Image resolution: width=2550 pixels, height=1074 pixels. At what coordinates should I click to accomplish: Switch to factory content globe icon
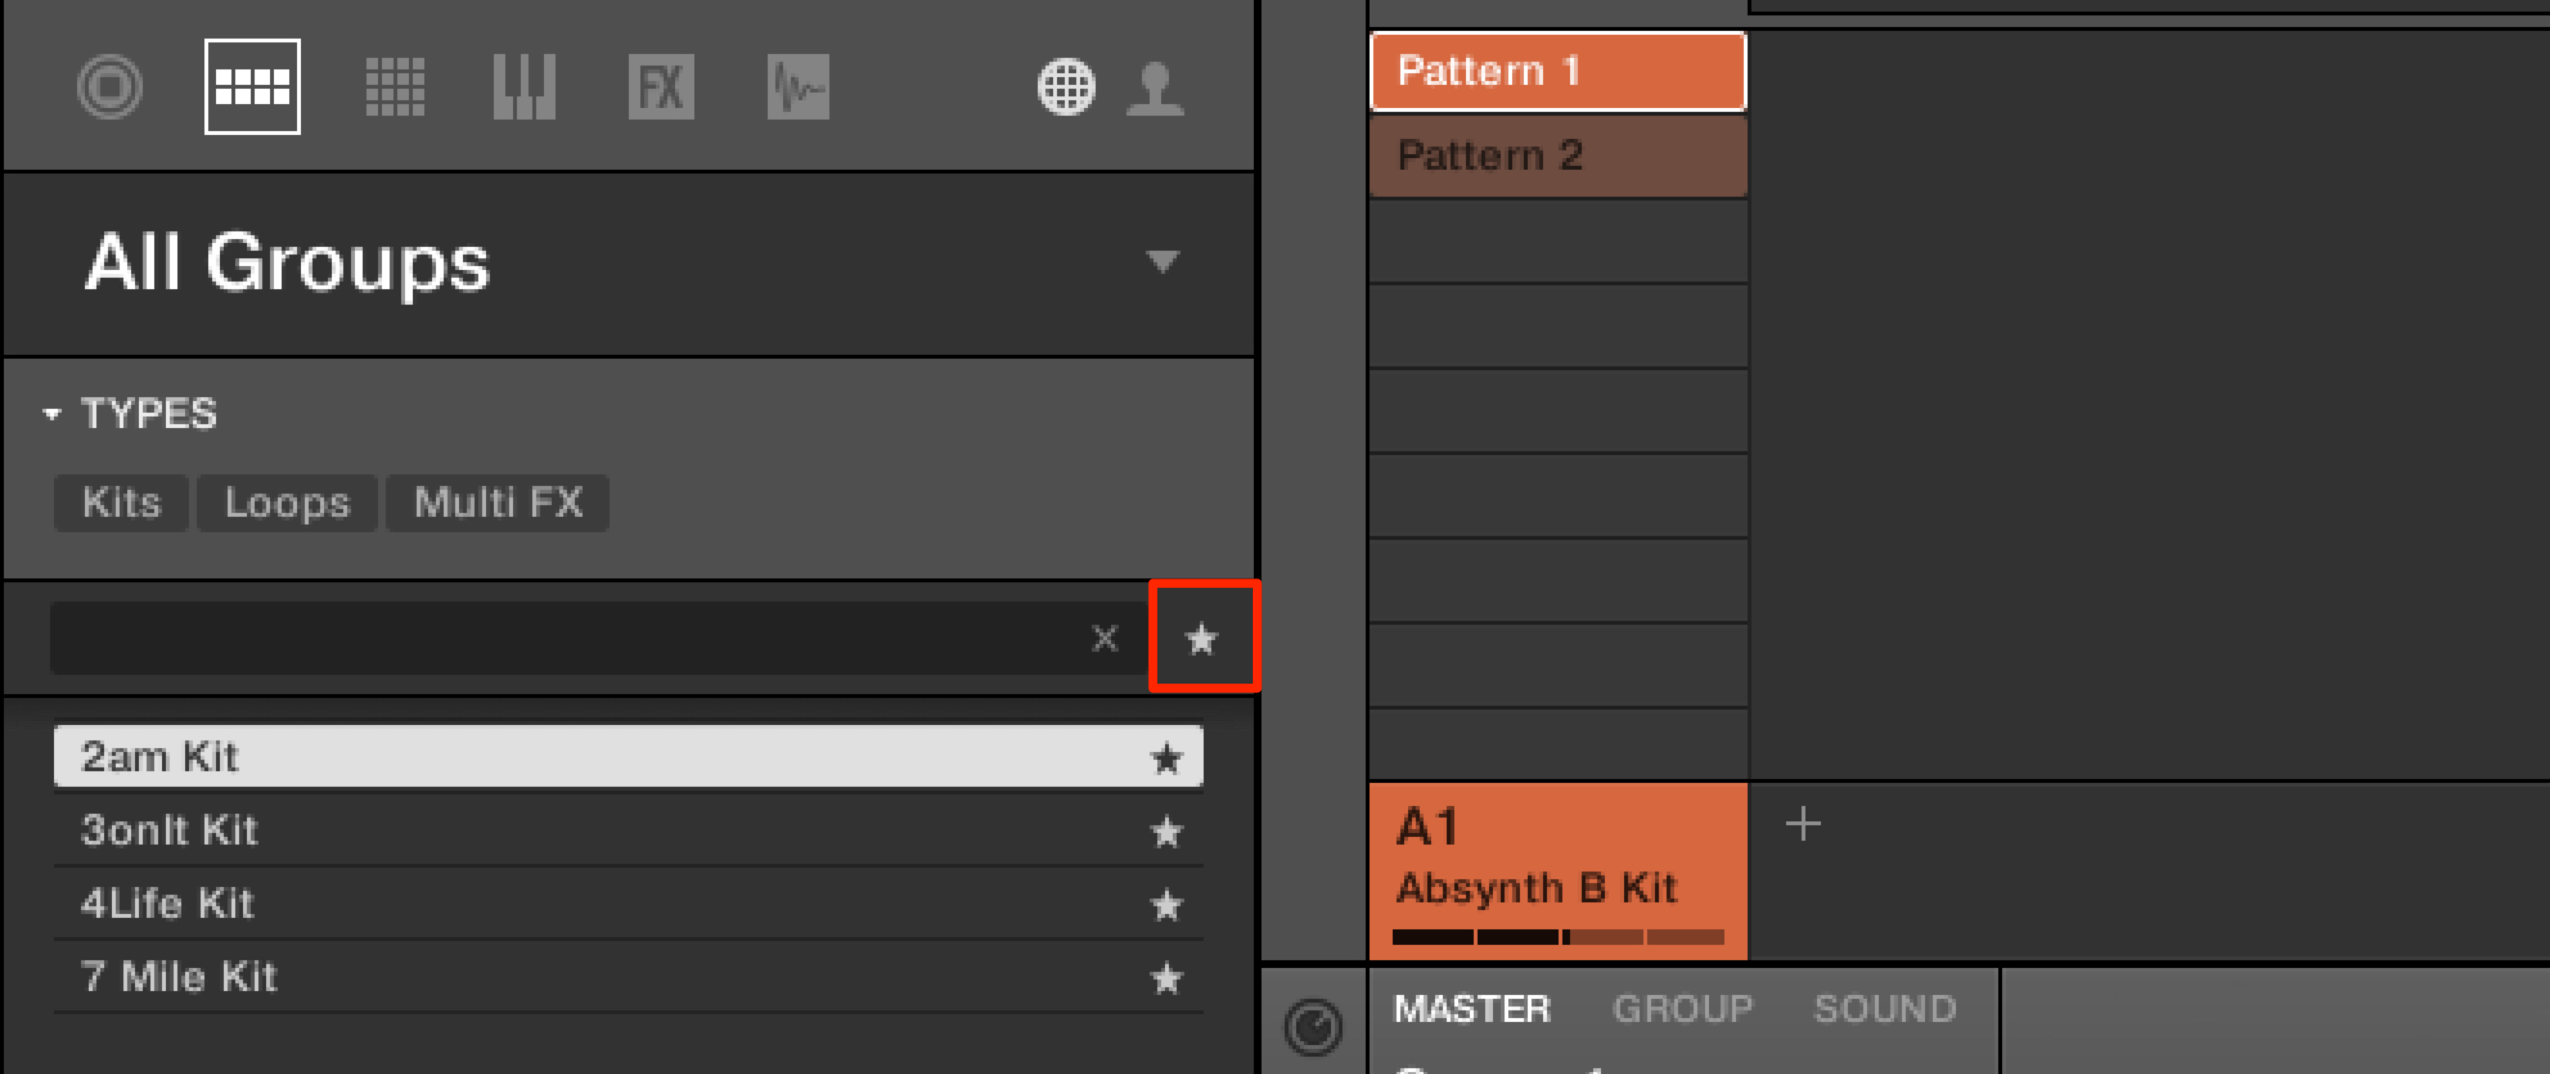pos(1066,87)
